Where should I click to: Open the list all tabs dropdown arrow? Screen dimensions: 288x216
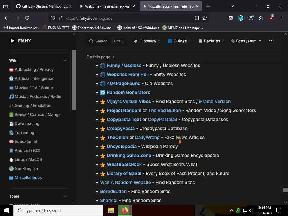click(x=232, y=6)
